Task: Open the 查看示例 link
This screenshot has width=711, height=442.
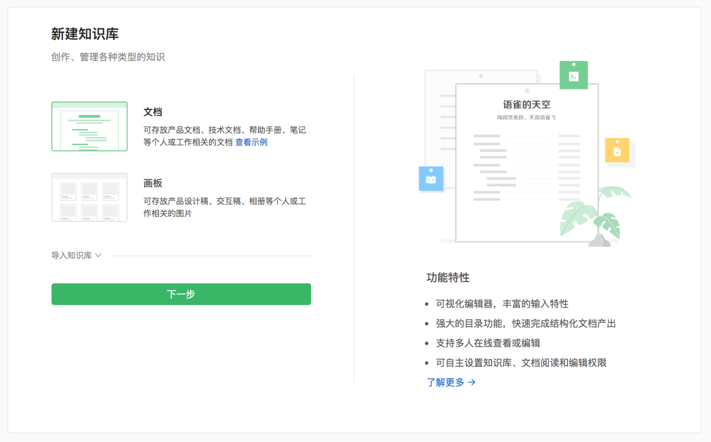Action: click(x=251, y=142)
